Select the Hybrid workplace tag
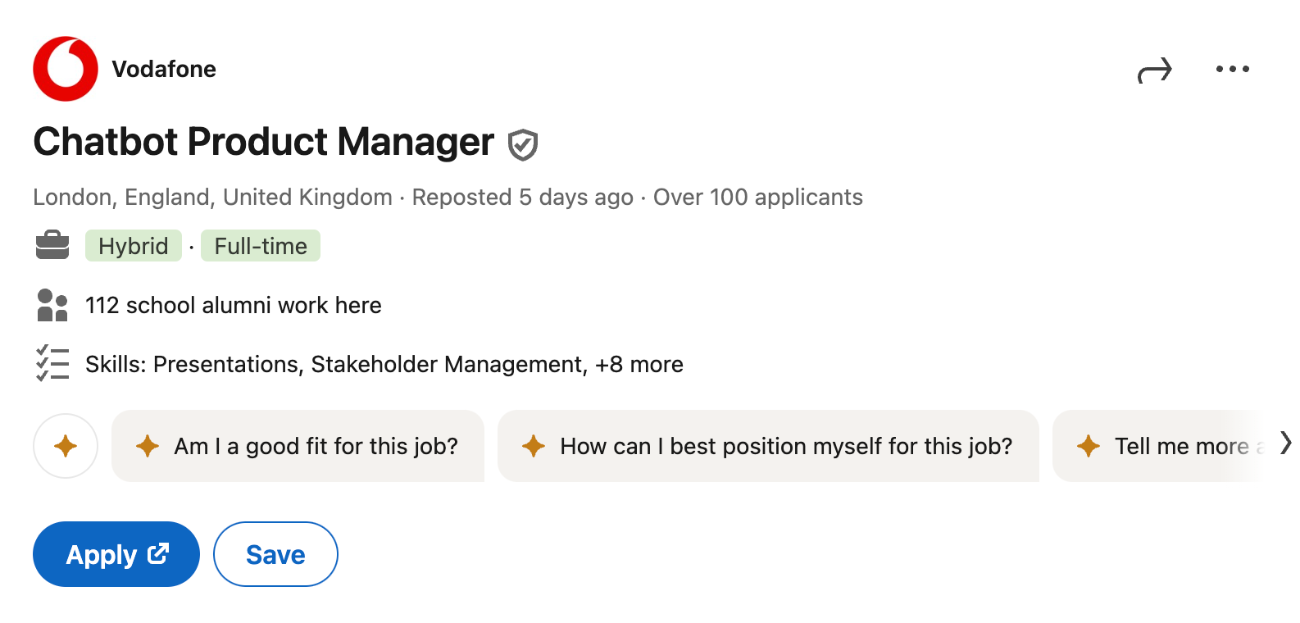 [x=133, y=245]
